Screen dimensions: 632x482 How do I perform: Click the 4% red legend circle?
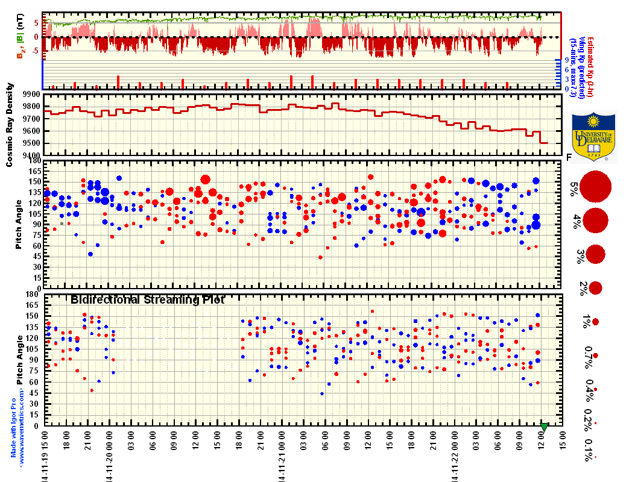click(x=595, y=221)
